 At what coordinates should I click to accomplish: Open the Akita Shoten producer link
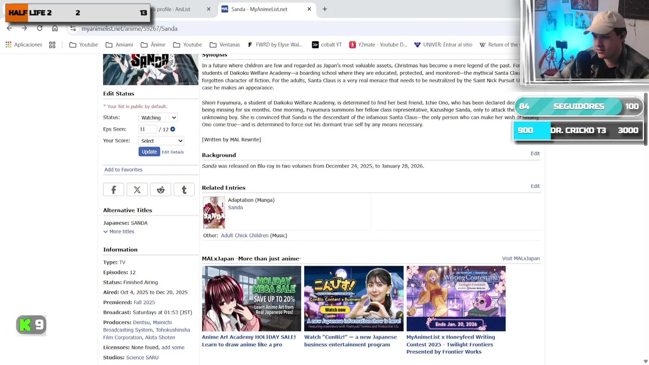pyautogui.click(x=160, y=338)
